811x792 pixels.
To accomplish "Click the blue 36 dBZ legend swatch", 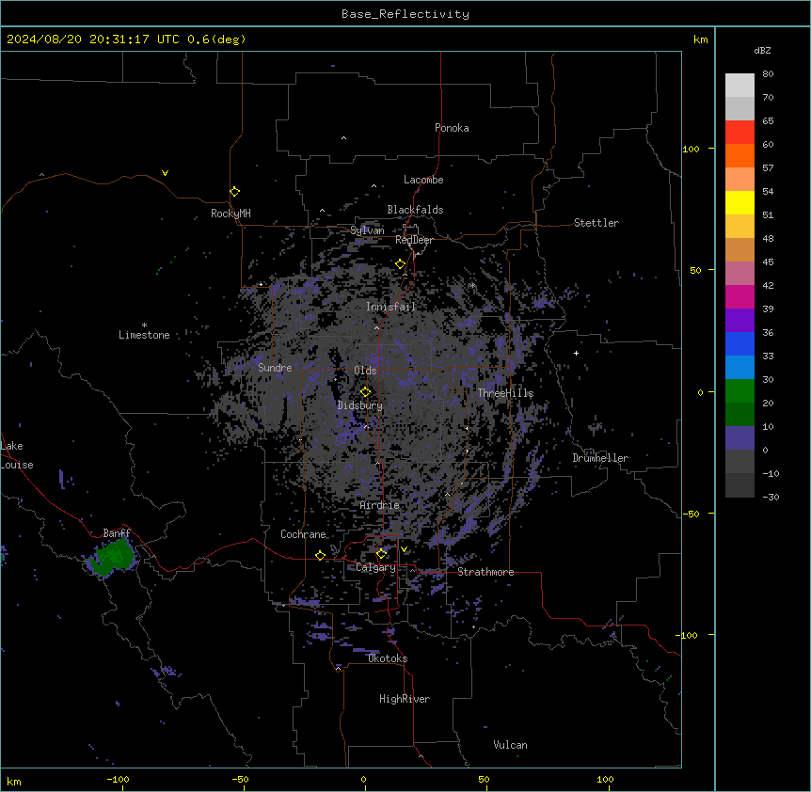I will [x=739, y=343].
